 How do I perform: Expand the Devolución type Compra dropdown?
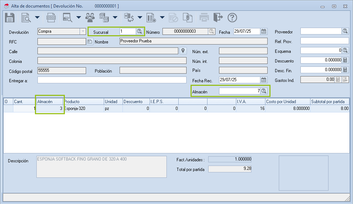coord(83,32)
